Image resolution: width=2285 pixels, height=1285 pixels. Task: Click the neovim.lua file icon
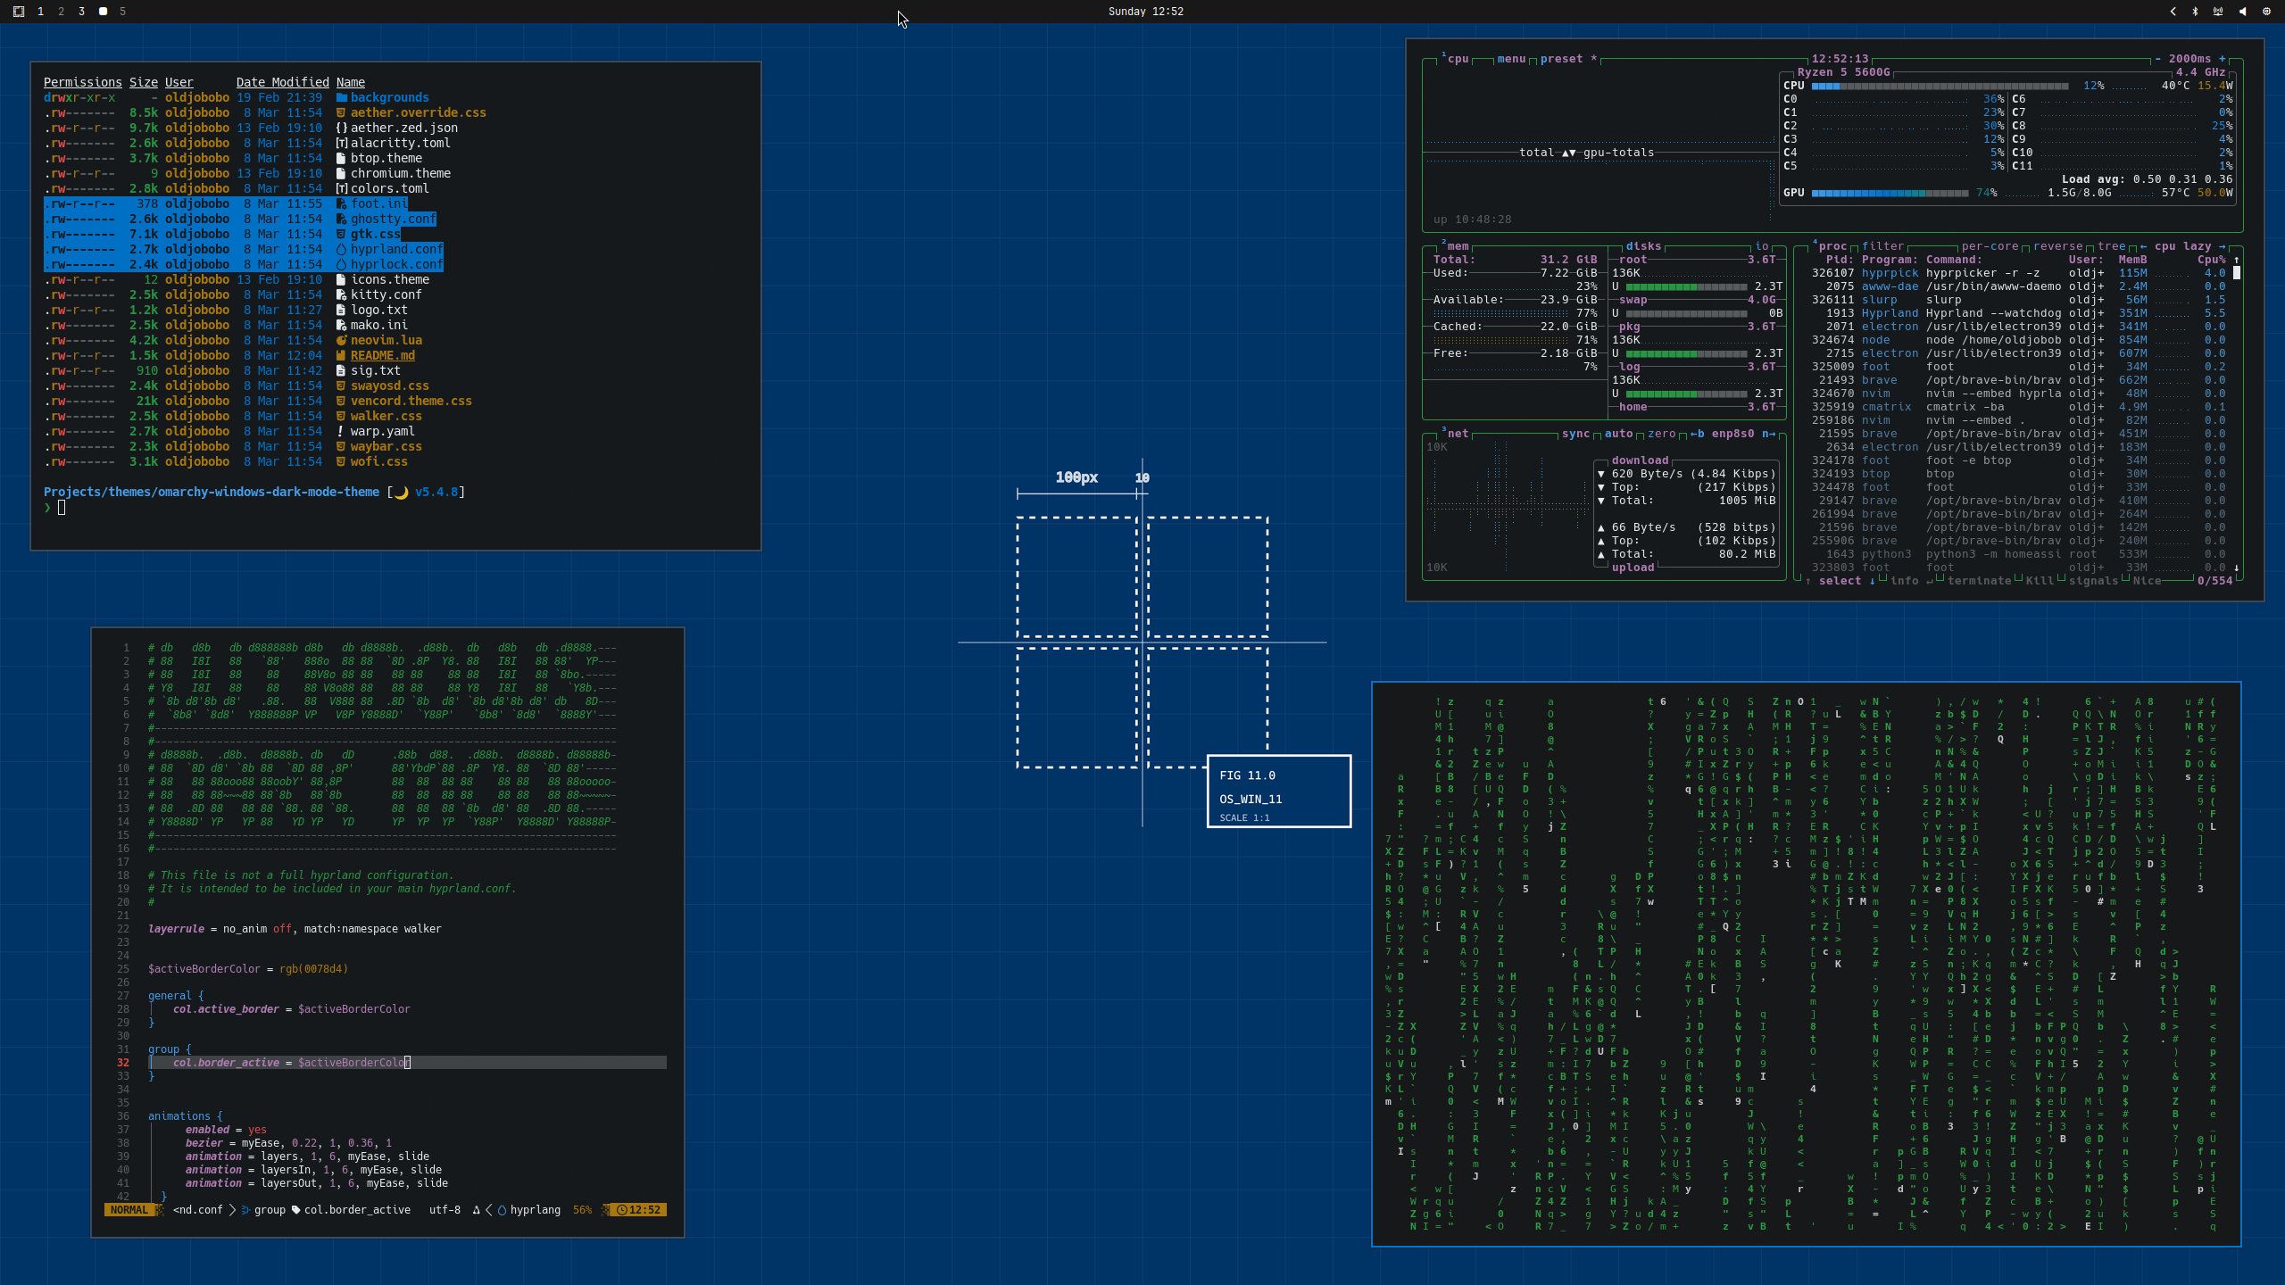click(341, 341)
